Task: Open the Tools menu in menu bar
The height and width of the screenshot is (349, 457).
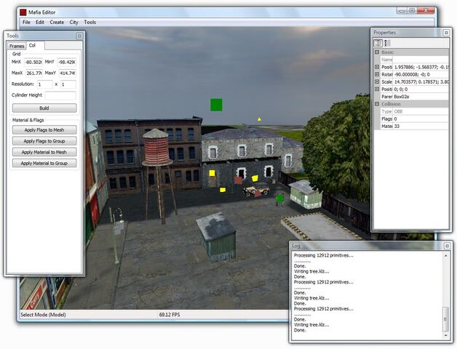Action: (90, 22)
